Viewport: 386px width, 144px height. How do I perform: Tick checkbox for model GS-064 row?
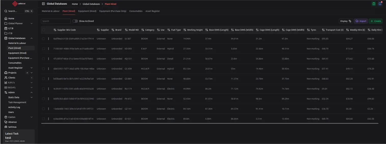coord(43,79)
